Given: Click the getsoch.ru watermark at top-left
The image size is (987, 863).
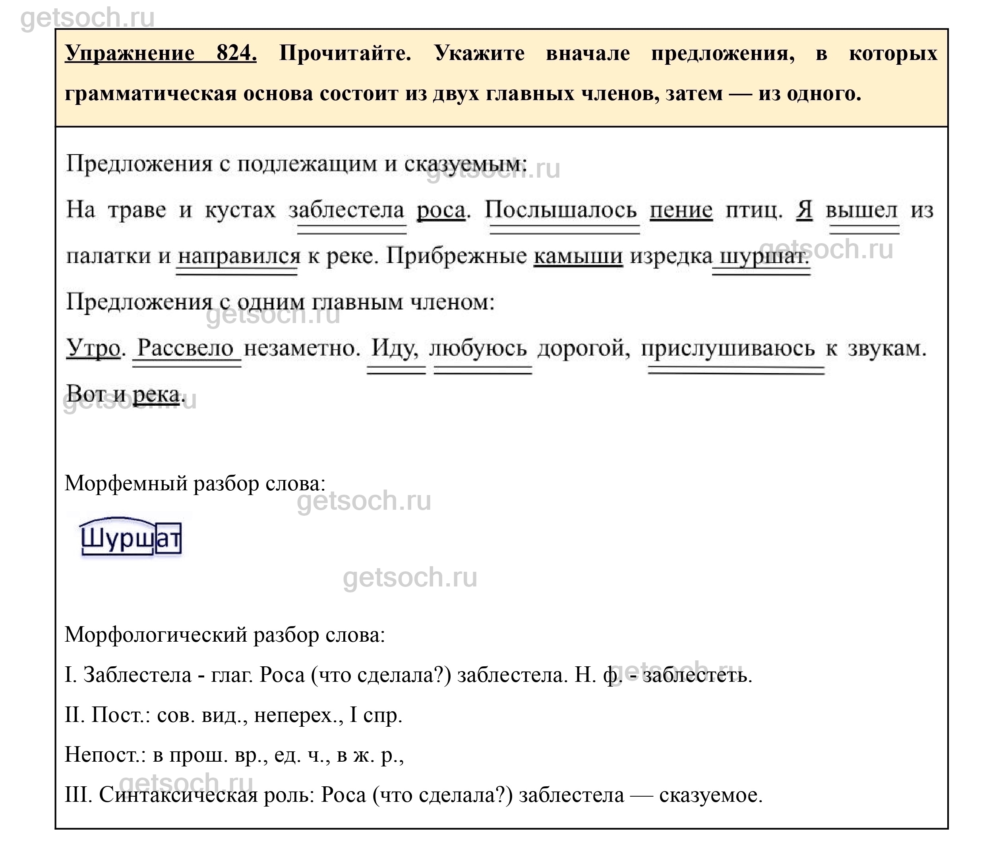Looking at the screenshot, I should point(88,17).
